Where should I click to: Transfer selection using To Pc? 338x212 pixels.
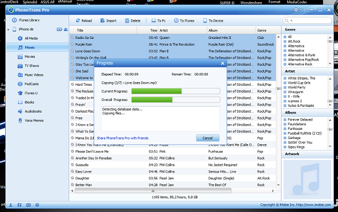[158, 21]
